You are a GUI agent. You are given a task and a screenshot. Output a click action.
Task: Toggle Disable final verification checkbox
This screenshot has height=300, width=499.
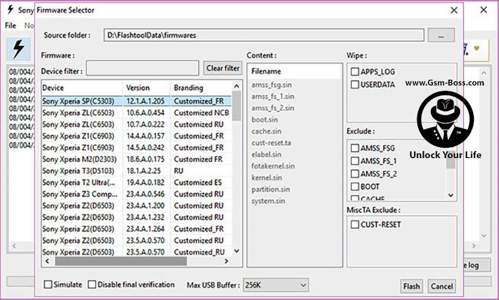pos(92,284)
